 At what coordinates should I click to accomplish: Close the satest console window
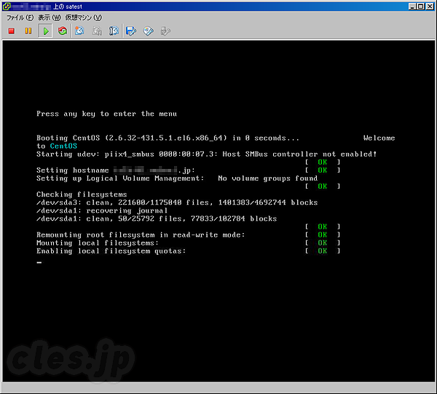pos(430,7)
